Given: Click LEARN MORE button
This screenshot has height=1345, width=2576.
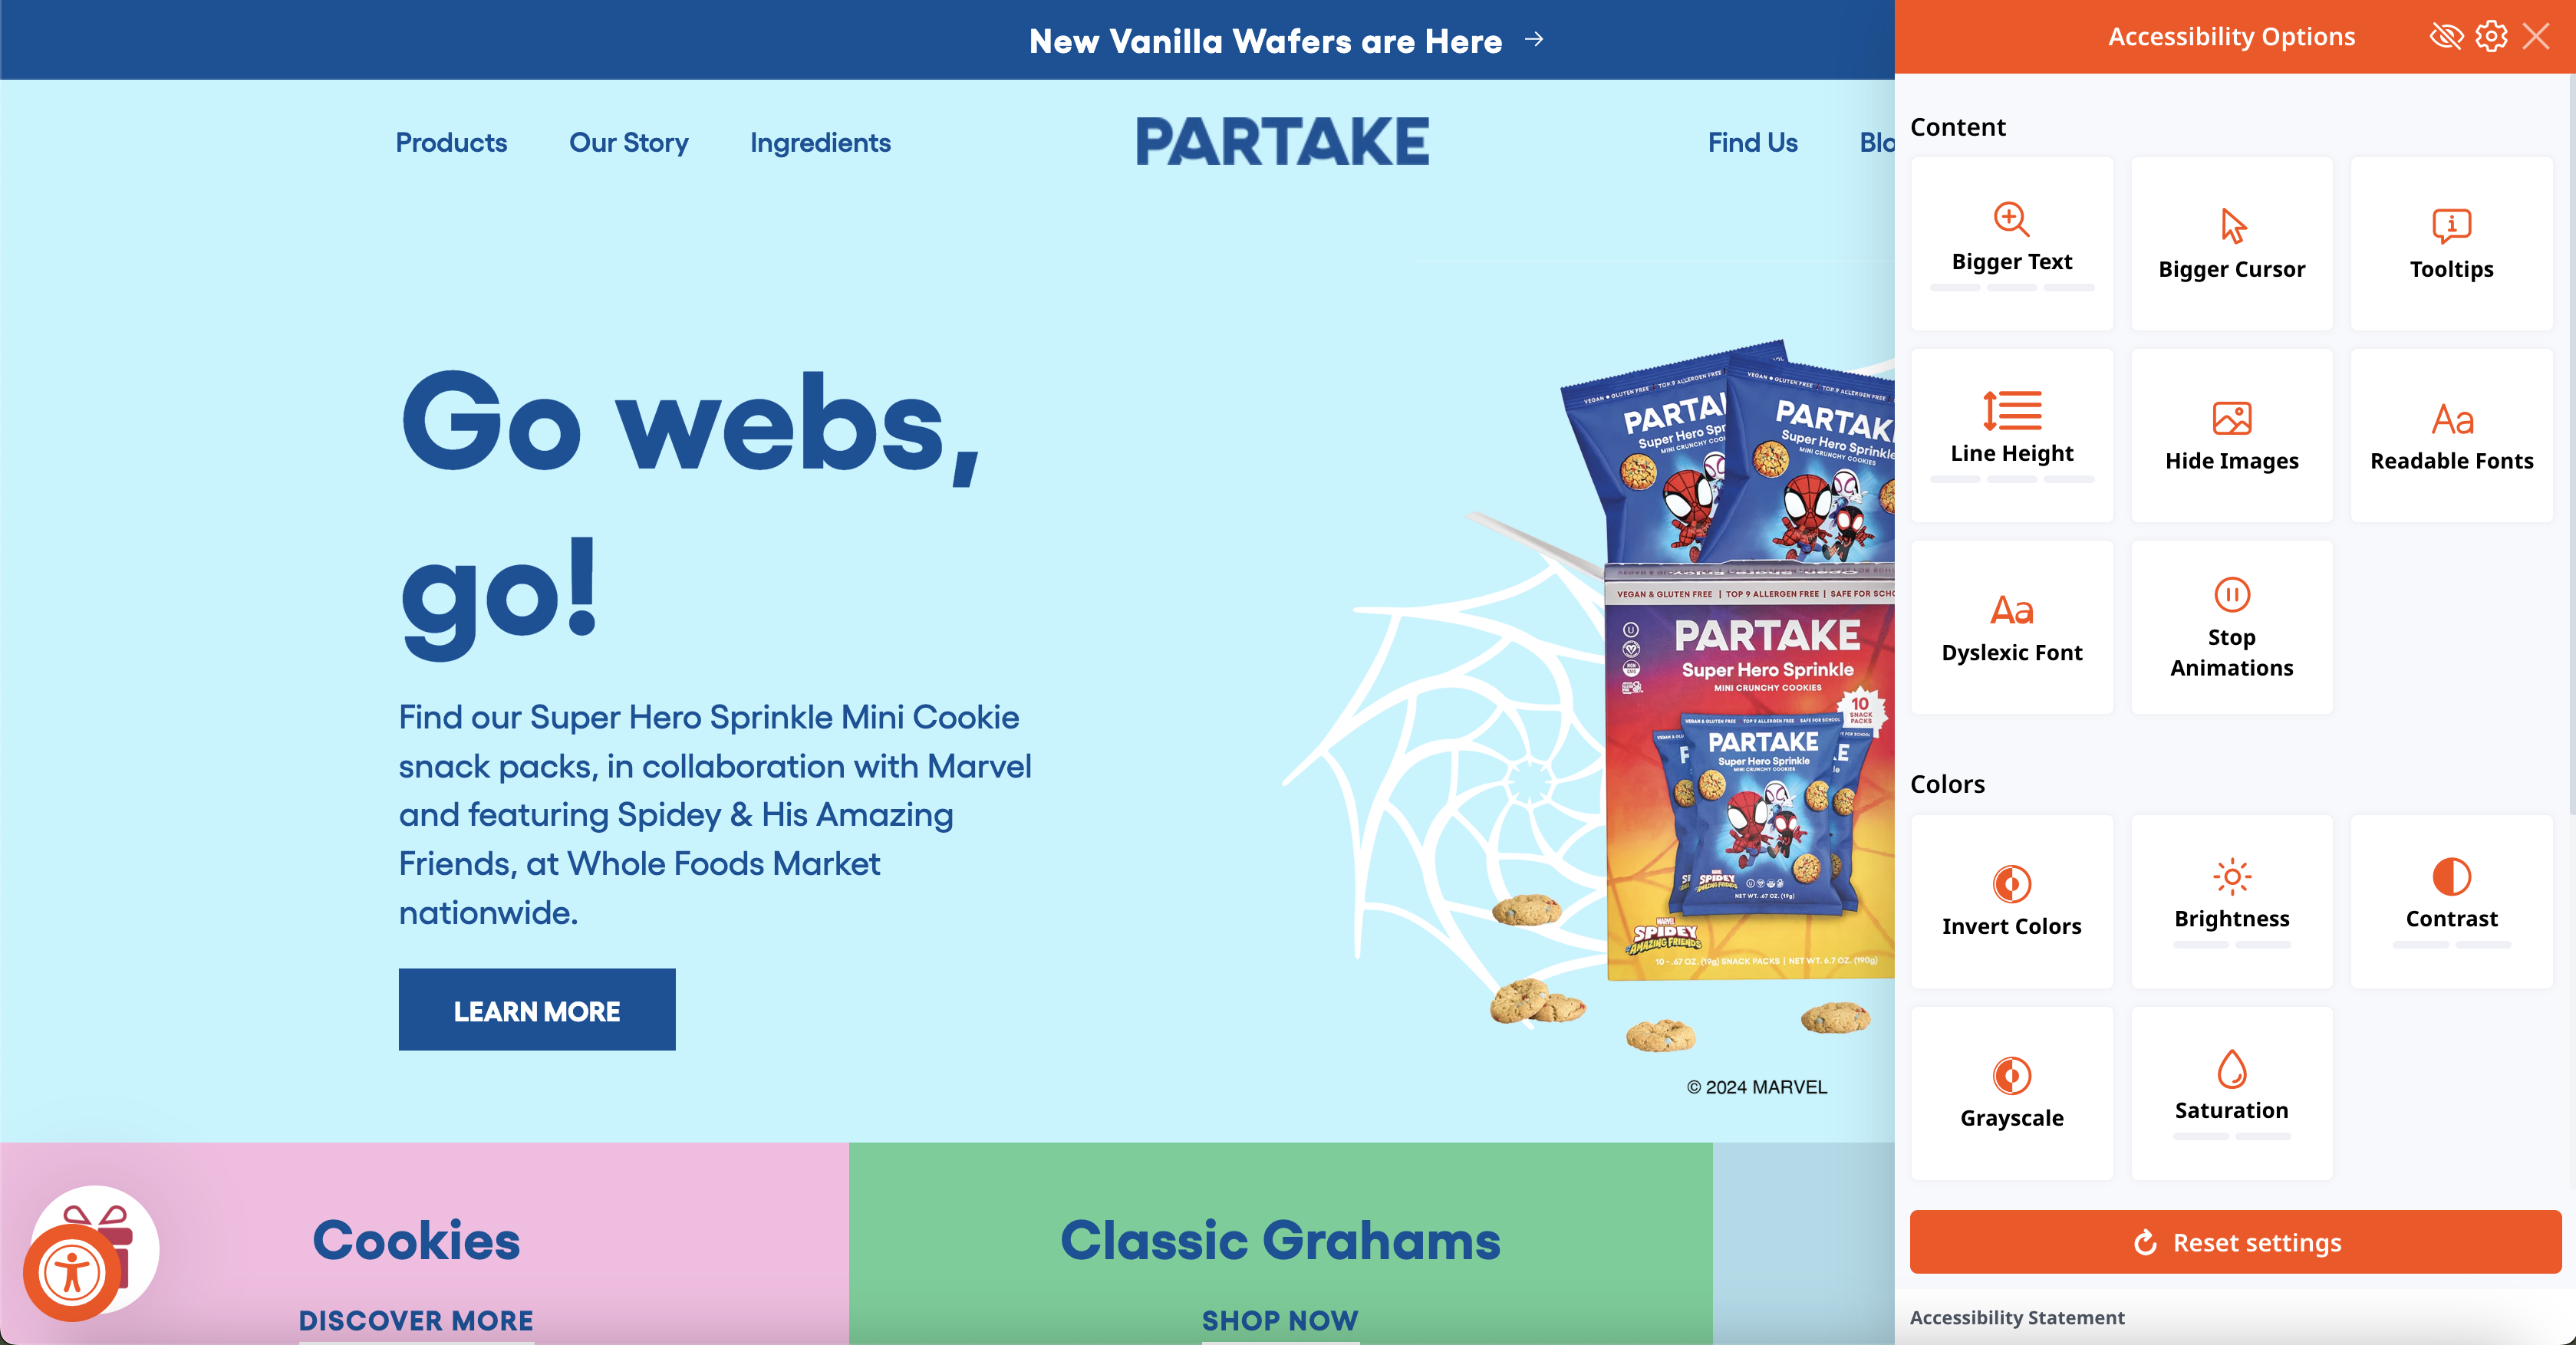Looking at the screenshot, I should pos(535,1011).
